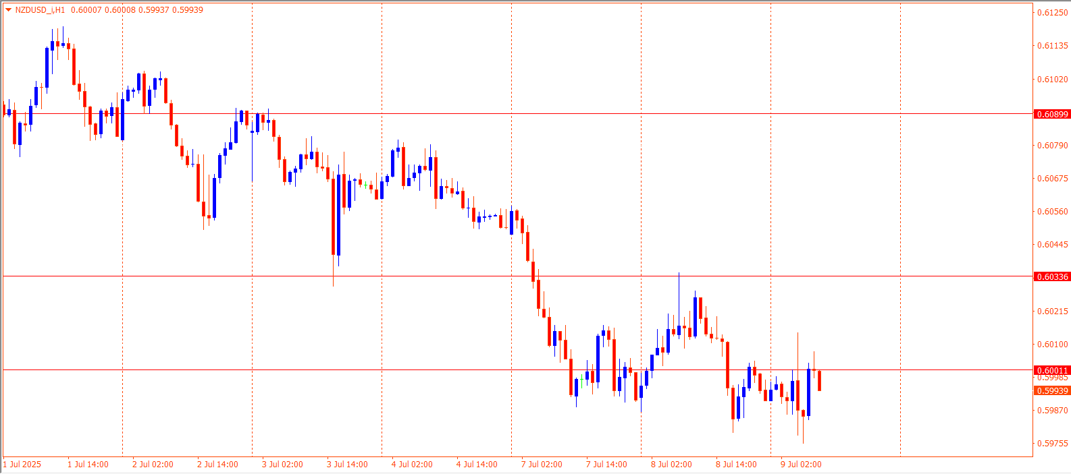The height and width of the screenshot is (474, 1071).
Task: Click the 3 Jul 02:00 time label
Action: pyautogui.click(x=282, y=465)
